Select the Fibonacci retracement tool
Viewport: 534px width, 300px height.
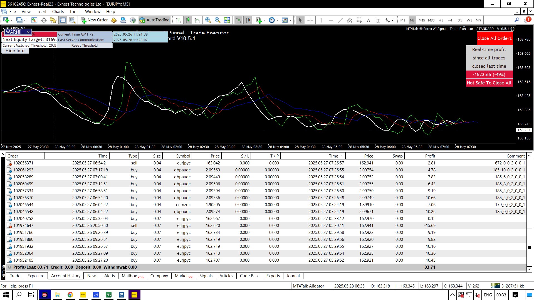pyautogui.click(x=359, y=20)
